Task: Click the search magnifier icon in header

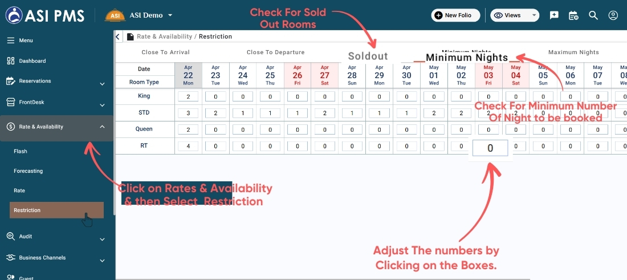Action: [x=593, y=15]
